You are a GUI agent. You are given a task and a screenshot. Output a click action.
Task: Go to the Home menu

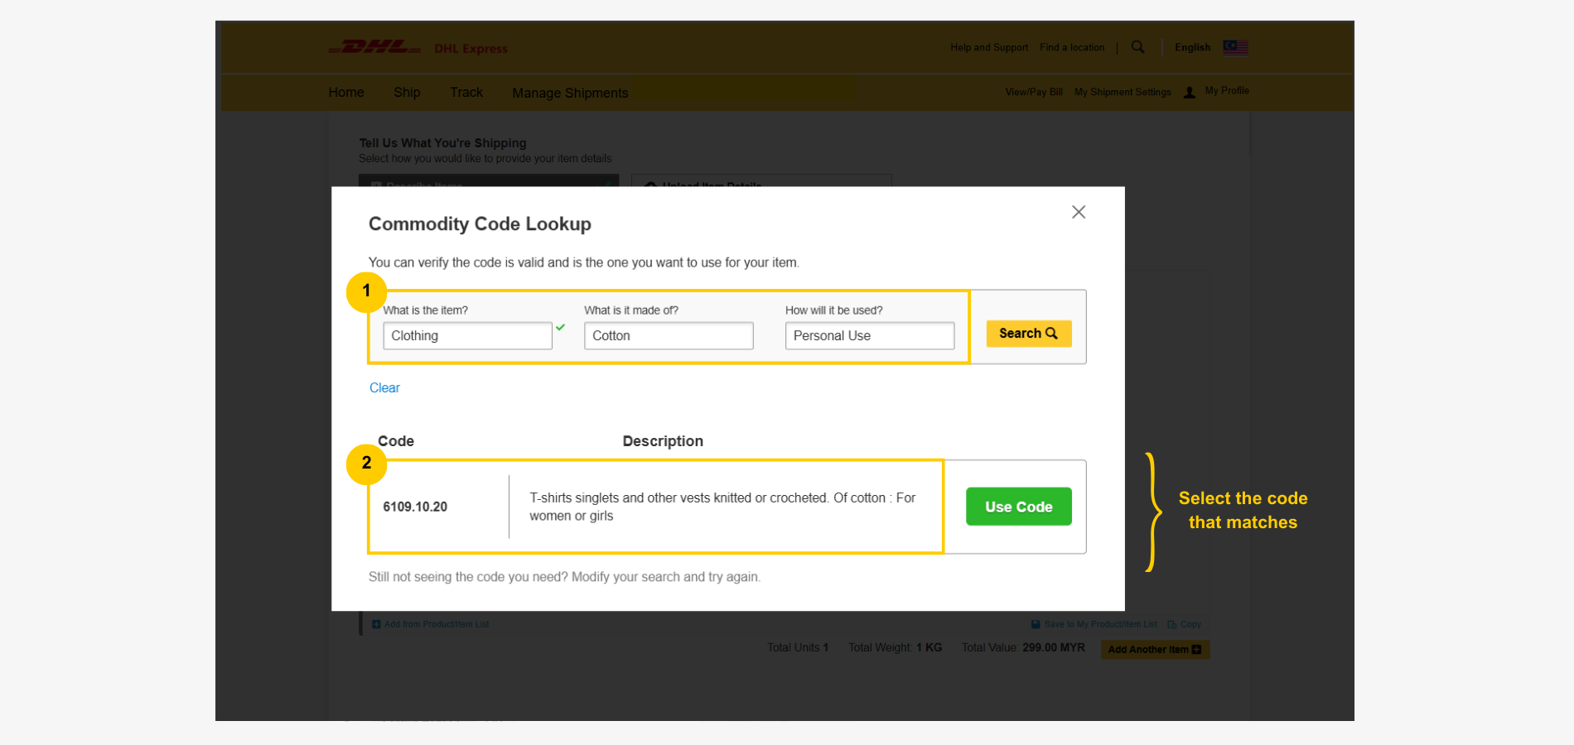pyautogui.click(x=346, y=93)
